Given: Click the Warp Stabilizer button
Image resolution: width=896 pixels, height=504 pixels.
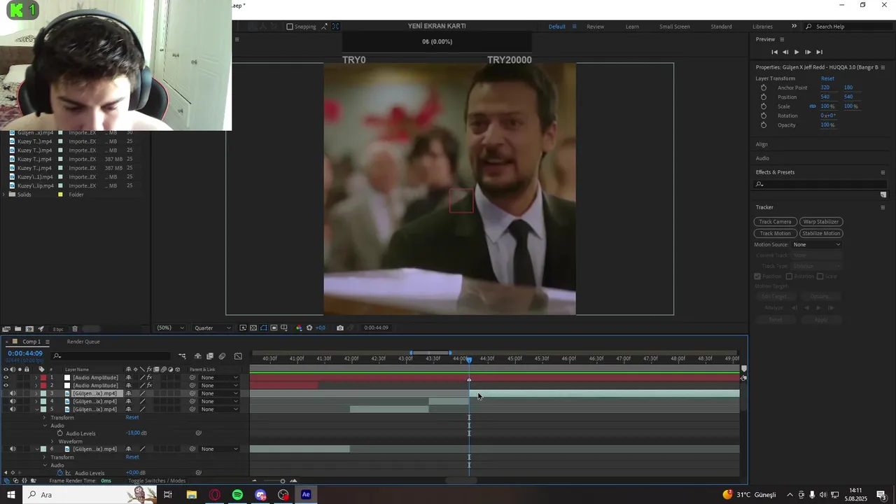Looking at the screenshot, I should (x=821, y=222).
